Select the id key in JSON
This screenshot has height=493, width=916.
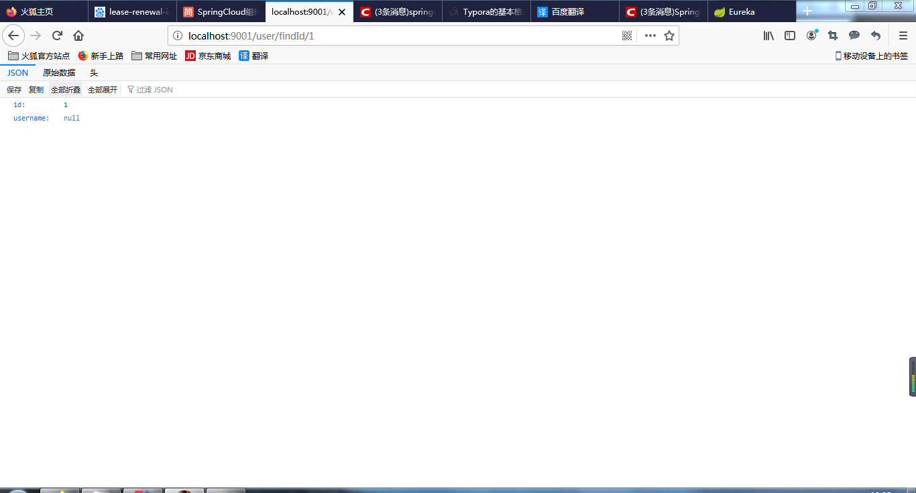tap(19, 105)
